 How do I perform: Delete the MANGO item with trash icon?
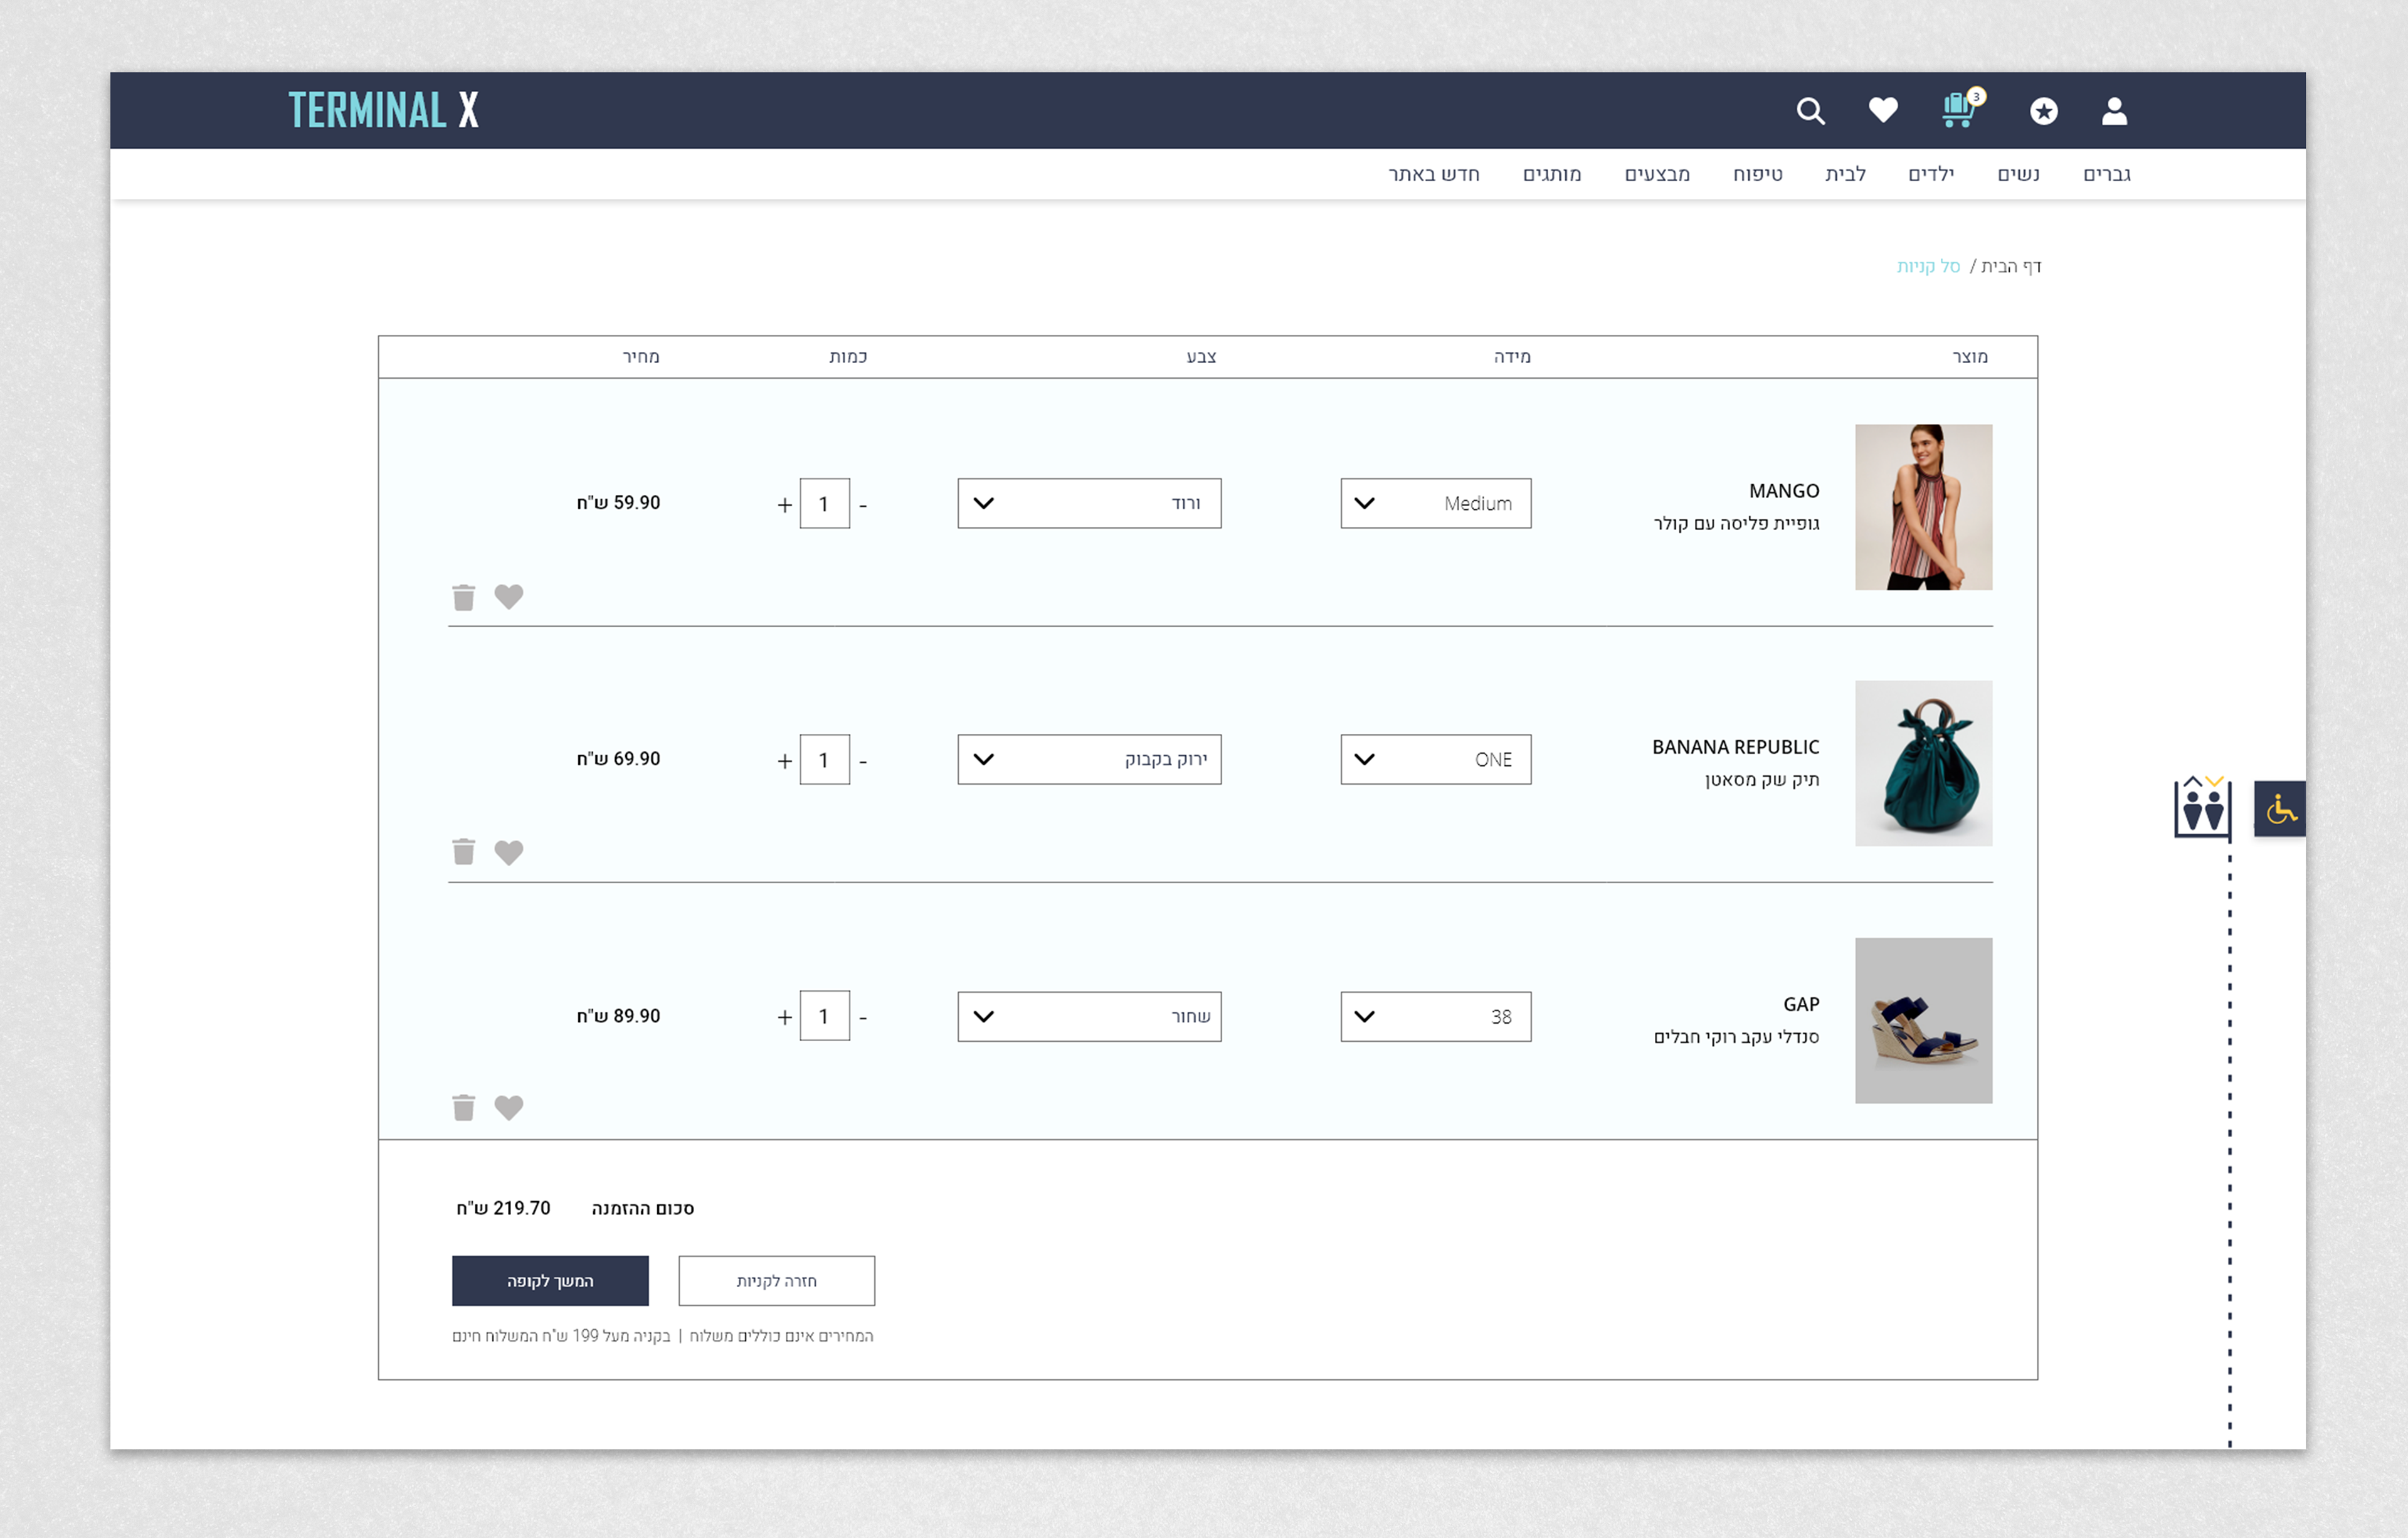pos(463,597)
